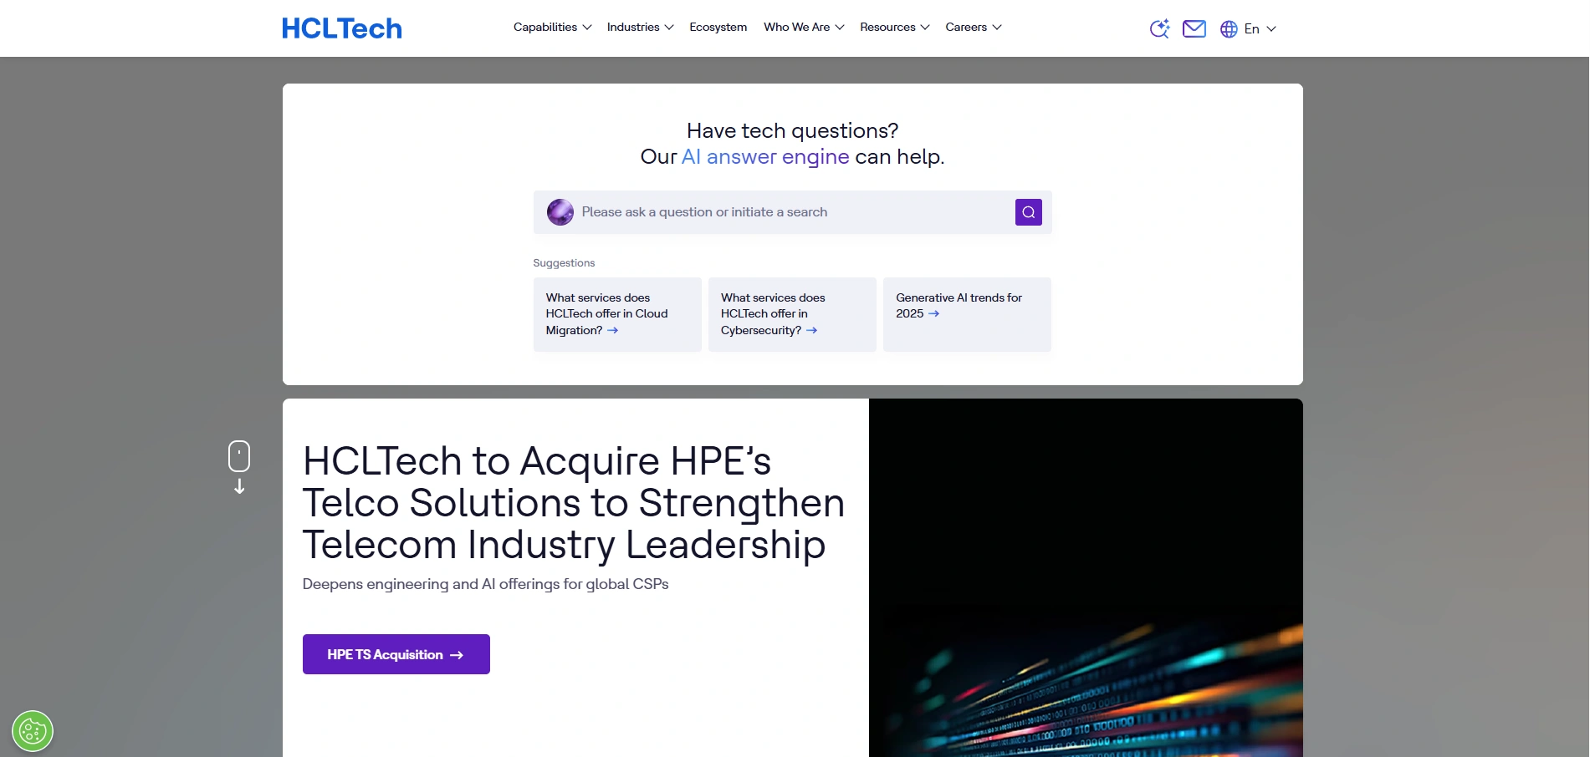Expand the Industries menu
The image size is (1590, 757).
[640, 28]
